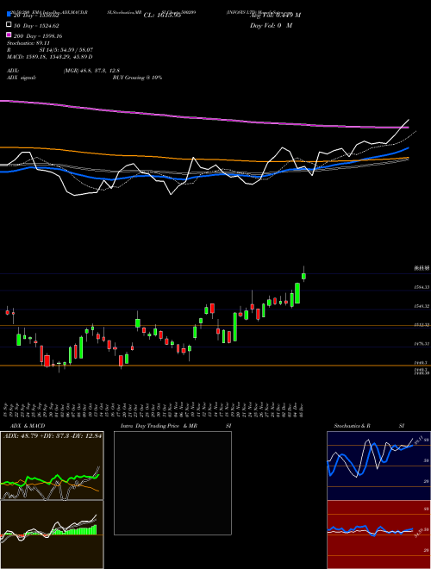Click the 'MACD: 1589.18, 1543.29, 45.89 D' line
The height and width of the screenshot is (569, 431).
[50, 57]
